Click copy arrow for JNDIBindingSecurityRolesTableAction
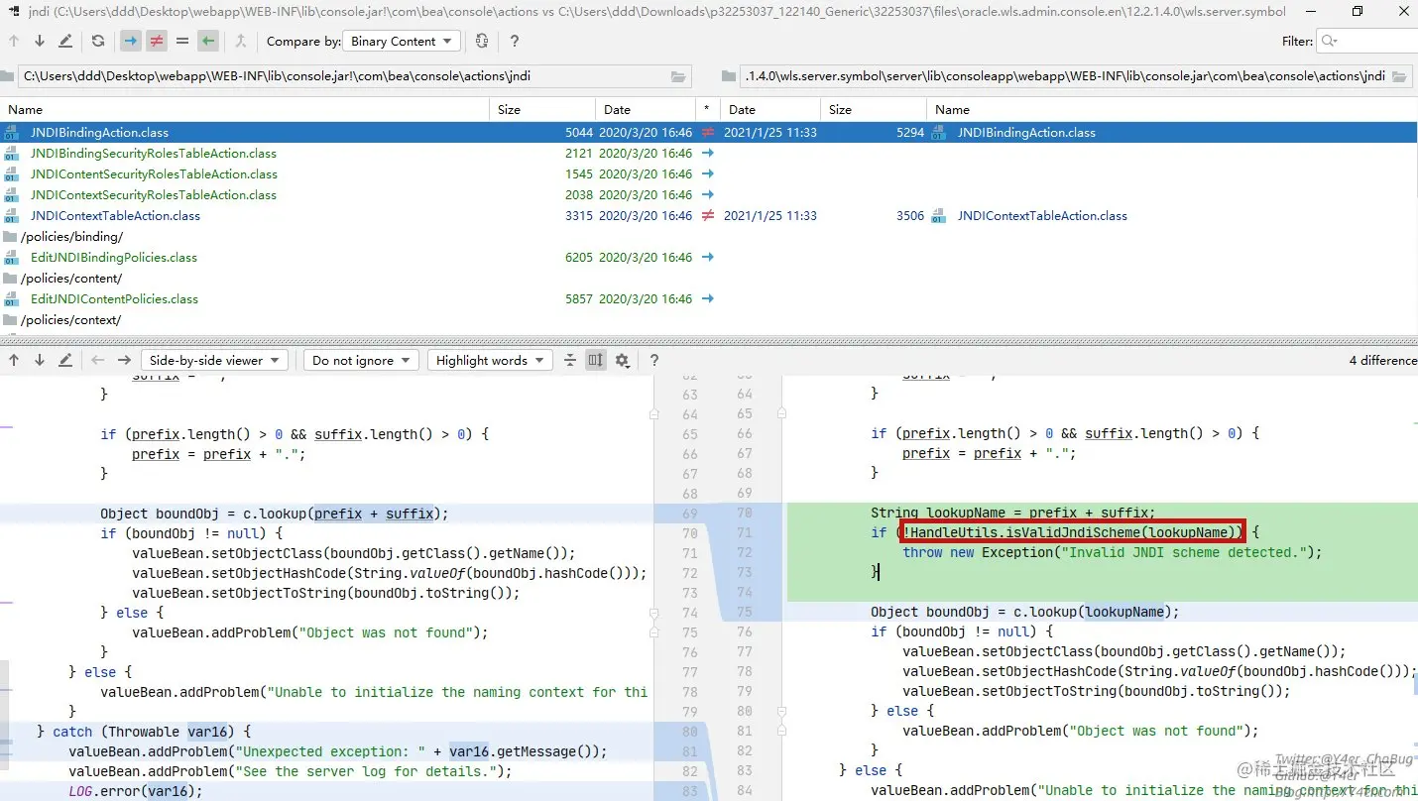This screenshot has height=801, width=1418. coord(708,154)
